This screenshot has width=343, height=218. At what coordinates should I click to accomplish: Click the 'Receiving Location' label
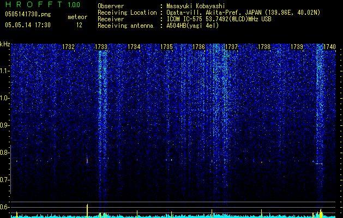click(127, 13)
